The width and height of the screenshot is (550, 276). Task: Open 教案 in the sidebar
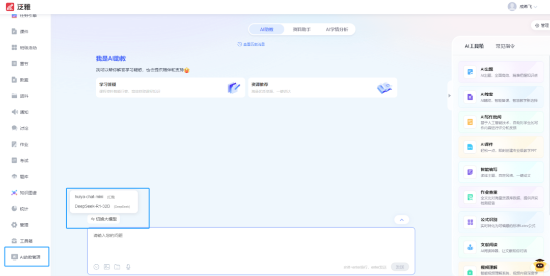20,80
